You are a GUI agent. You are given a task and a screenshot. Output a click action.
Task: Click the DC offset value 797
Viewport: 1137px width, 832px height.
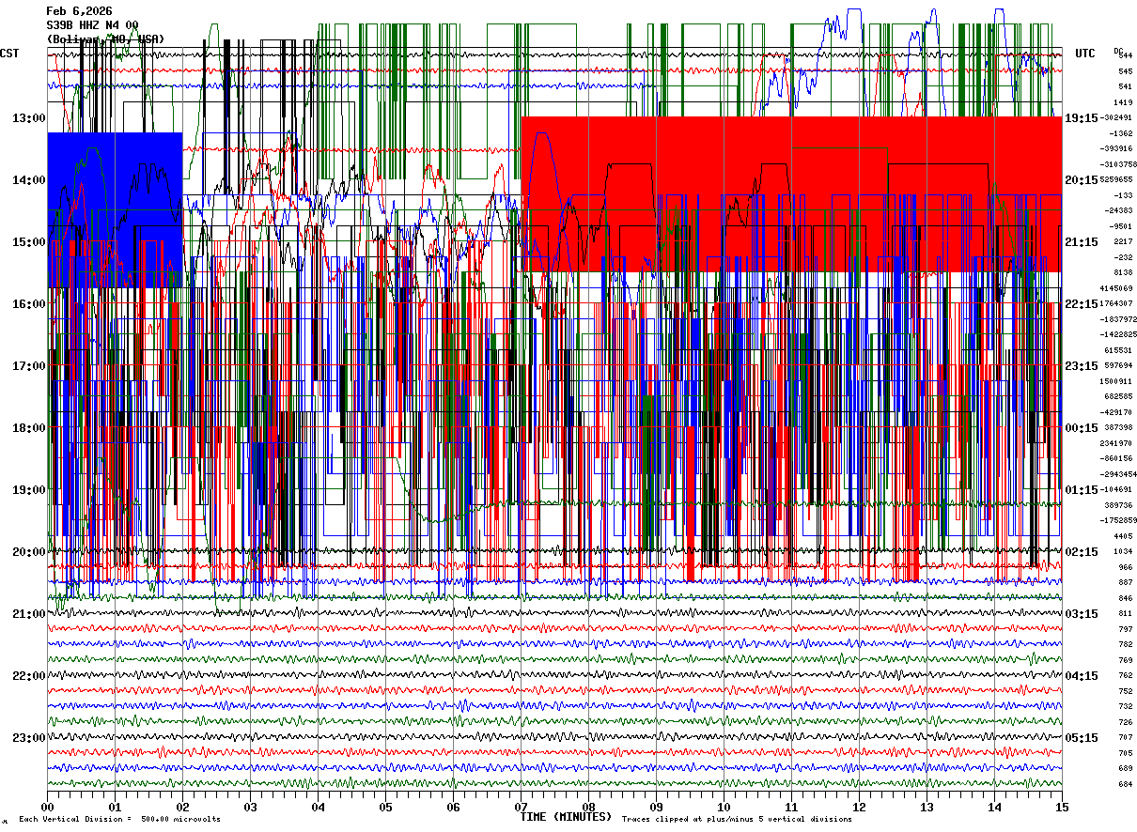1125,629
